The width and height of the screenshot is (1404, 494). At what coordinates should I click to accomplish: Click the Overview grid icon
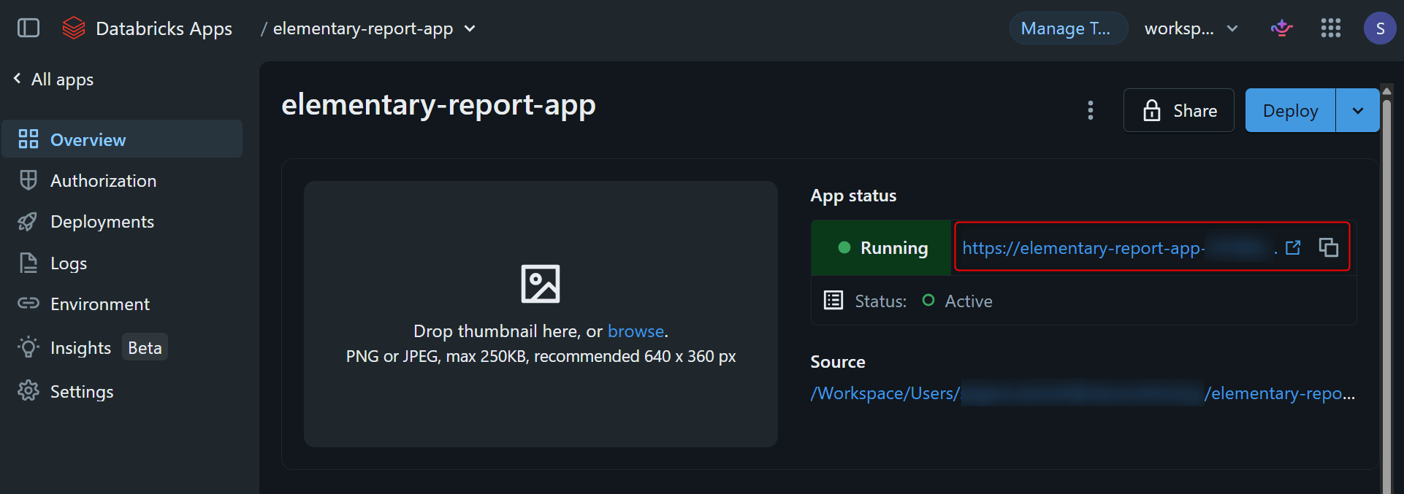(28, 139)
